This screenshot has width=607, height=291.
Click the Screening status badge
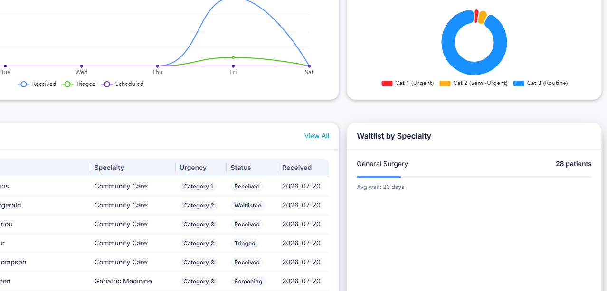pyautogui.click(x=248, y=282)
